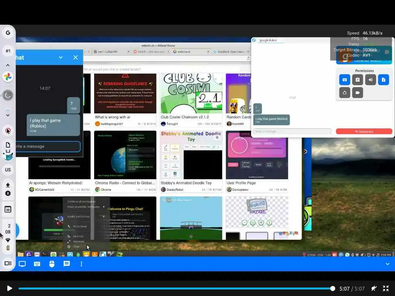
Task: Exit fullscreen with shrink-arrows icon
Action: (x=386, y=288)
